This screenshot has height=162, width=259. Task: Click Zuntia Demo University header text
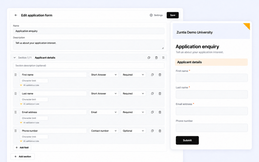195,32
